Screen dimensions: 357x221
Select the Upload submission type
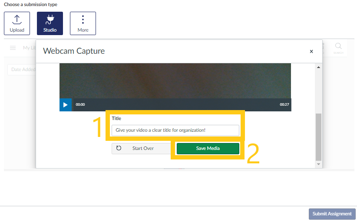[17, 23]
